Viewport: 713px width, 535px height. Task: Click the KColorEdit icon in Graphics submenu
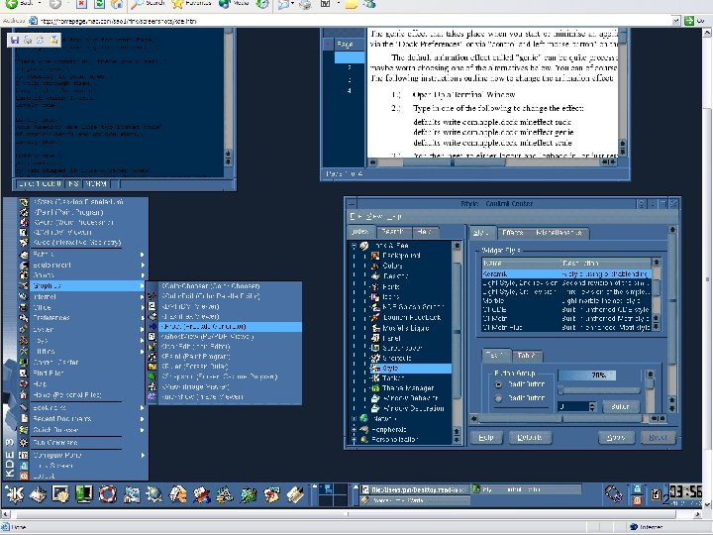[152, 296]
